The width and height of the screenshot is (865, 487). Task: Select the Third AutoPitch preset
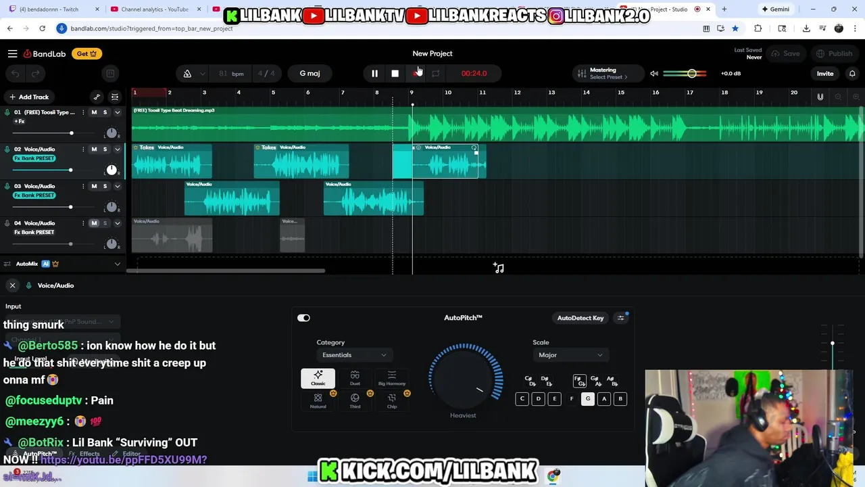point(355,401)
